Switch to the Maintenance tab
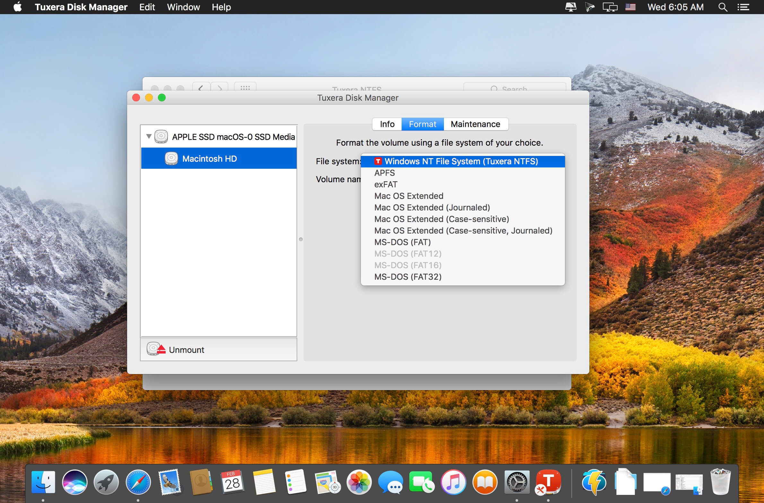This screenshot has height=503, width=764. (x=473, y=123)
